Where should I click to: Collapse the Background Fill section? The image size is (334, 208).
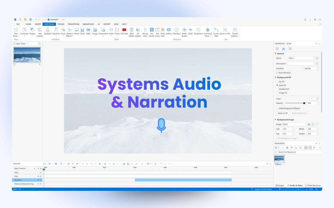coord(275,77)
